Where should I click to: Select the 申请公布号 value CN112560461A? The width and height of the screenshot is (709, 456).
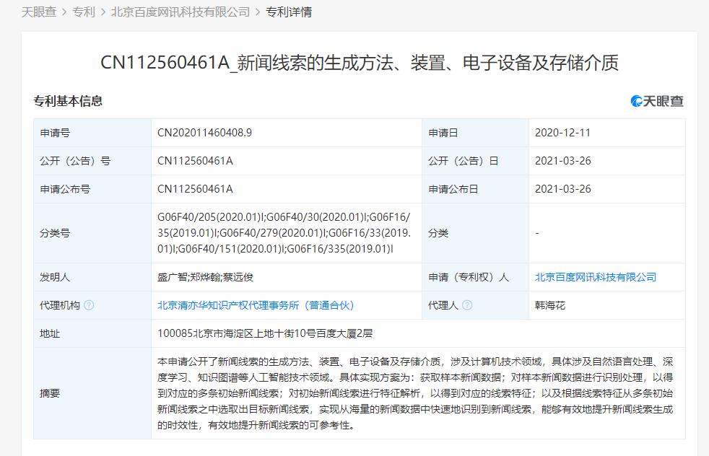[195, 189]
